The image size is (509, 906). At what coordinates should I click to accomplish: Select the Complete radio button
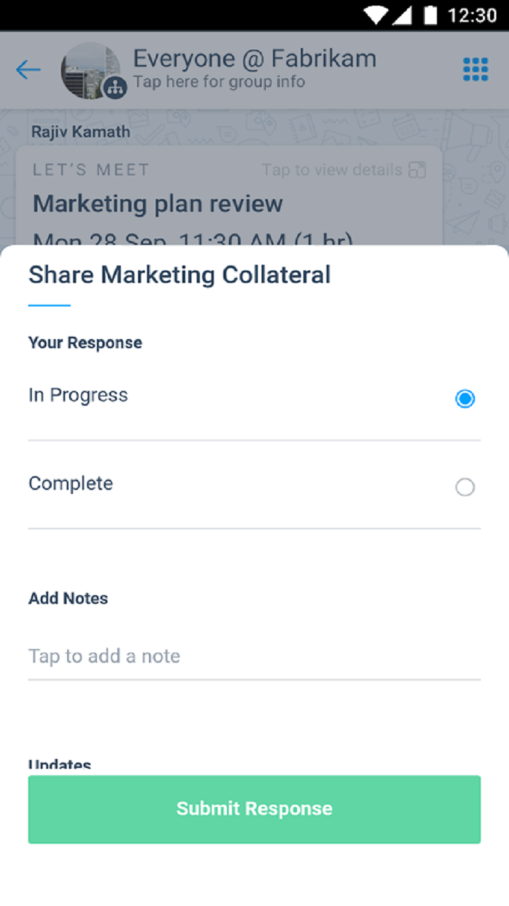464,487
